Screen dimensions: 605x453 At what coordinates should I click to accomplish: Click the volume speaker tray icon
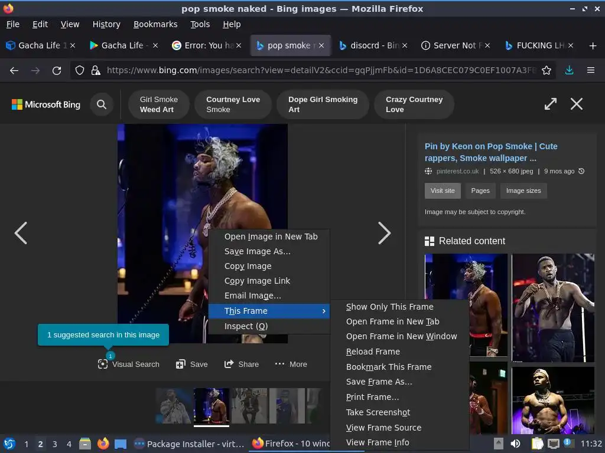(515, 444)
